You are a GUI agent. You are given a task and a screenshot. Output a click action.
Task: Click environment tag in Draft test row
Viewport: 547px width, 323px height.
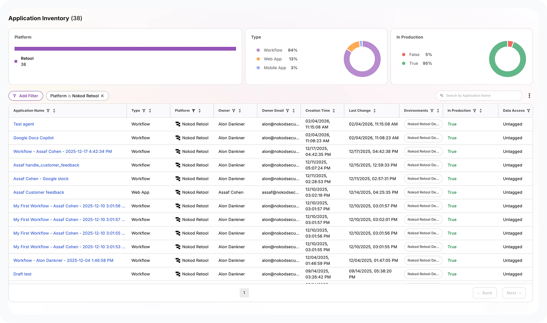(x=423, y=274)
